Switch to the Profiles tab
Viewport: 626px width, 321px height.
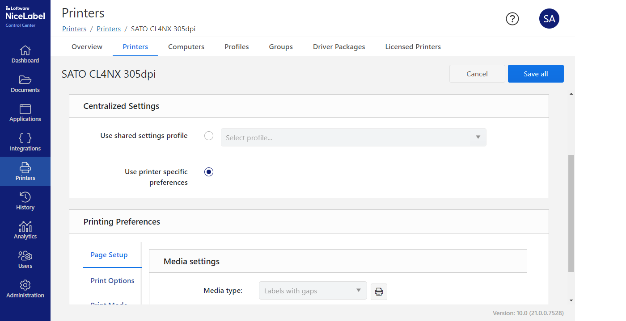point(237,46)
